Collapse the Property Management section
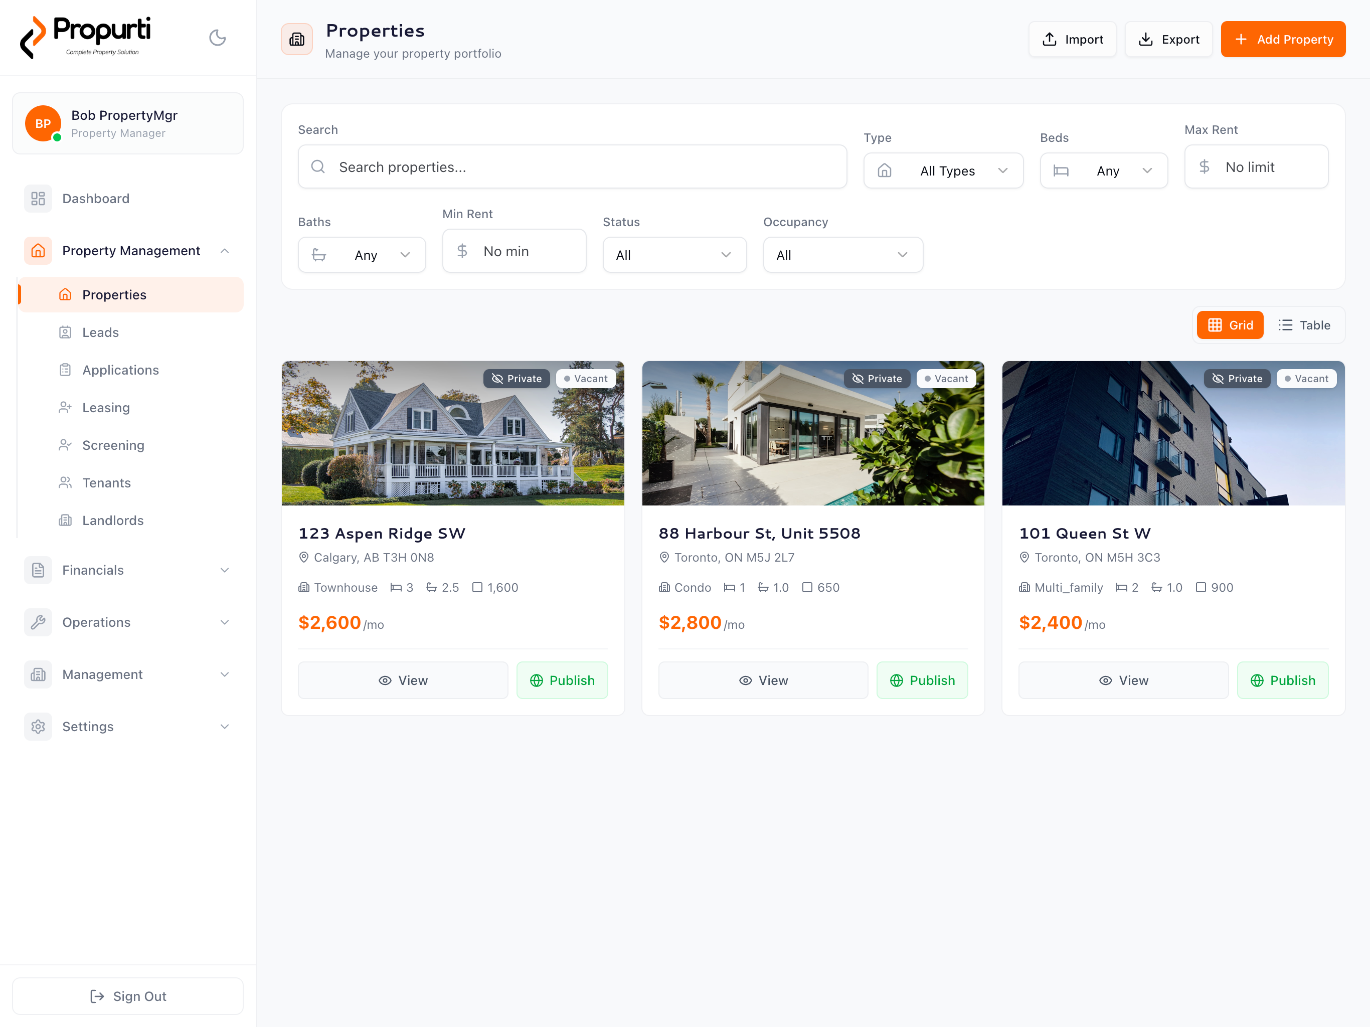 point(225,250)
